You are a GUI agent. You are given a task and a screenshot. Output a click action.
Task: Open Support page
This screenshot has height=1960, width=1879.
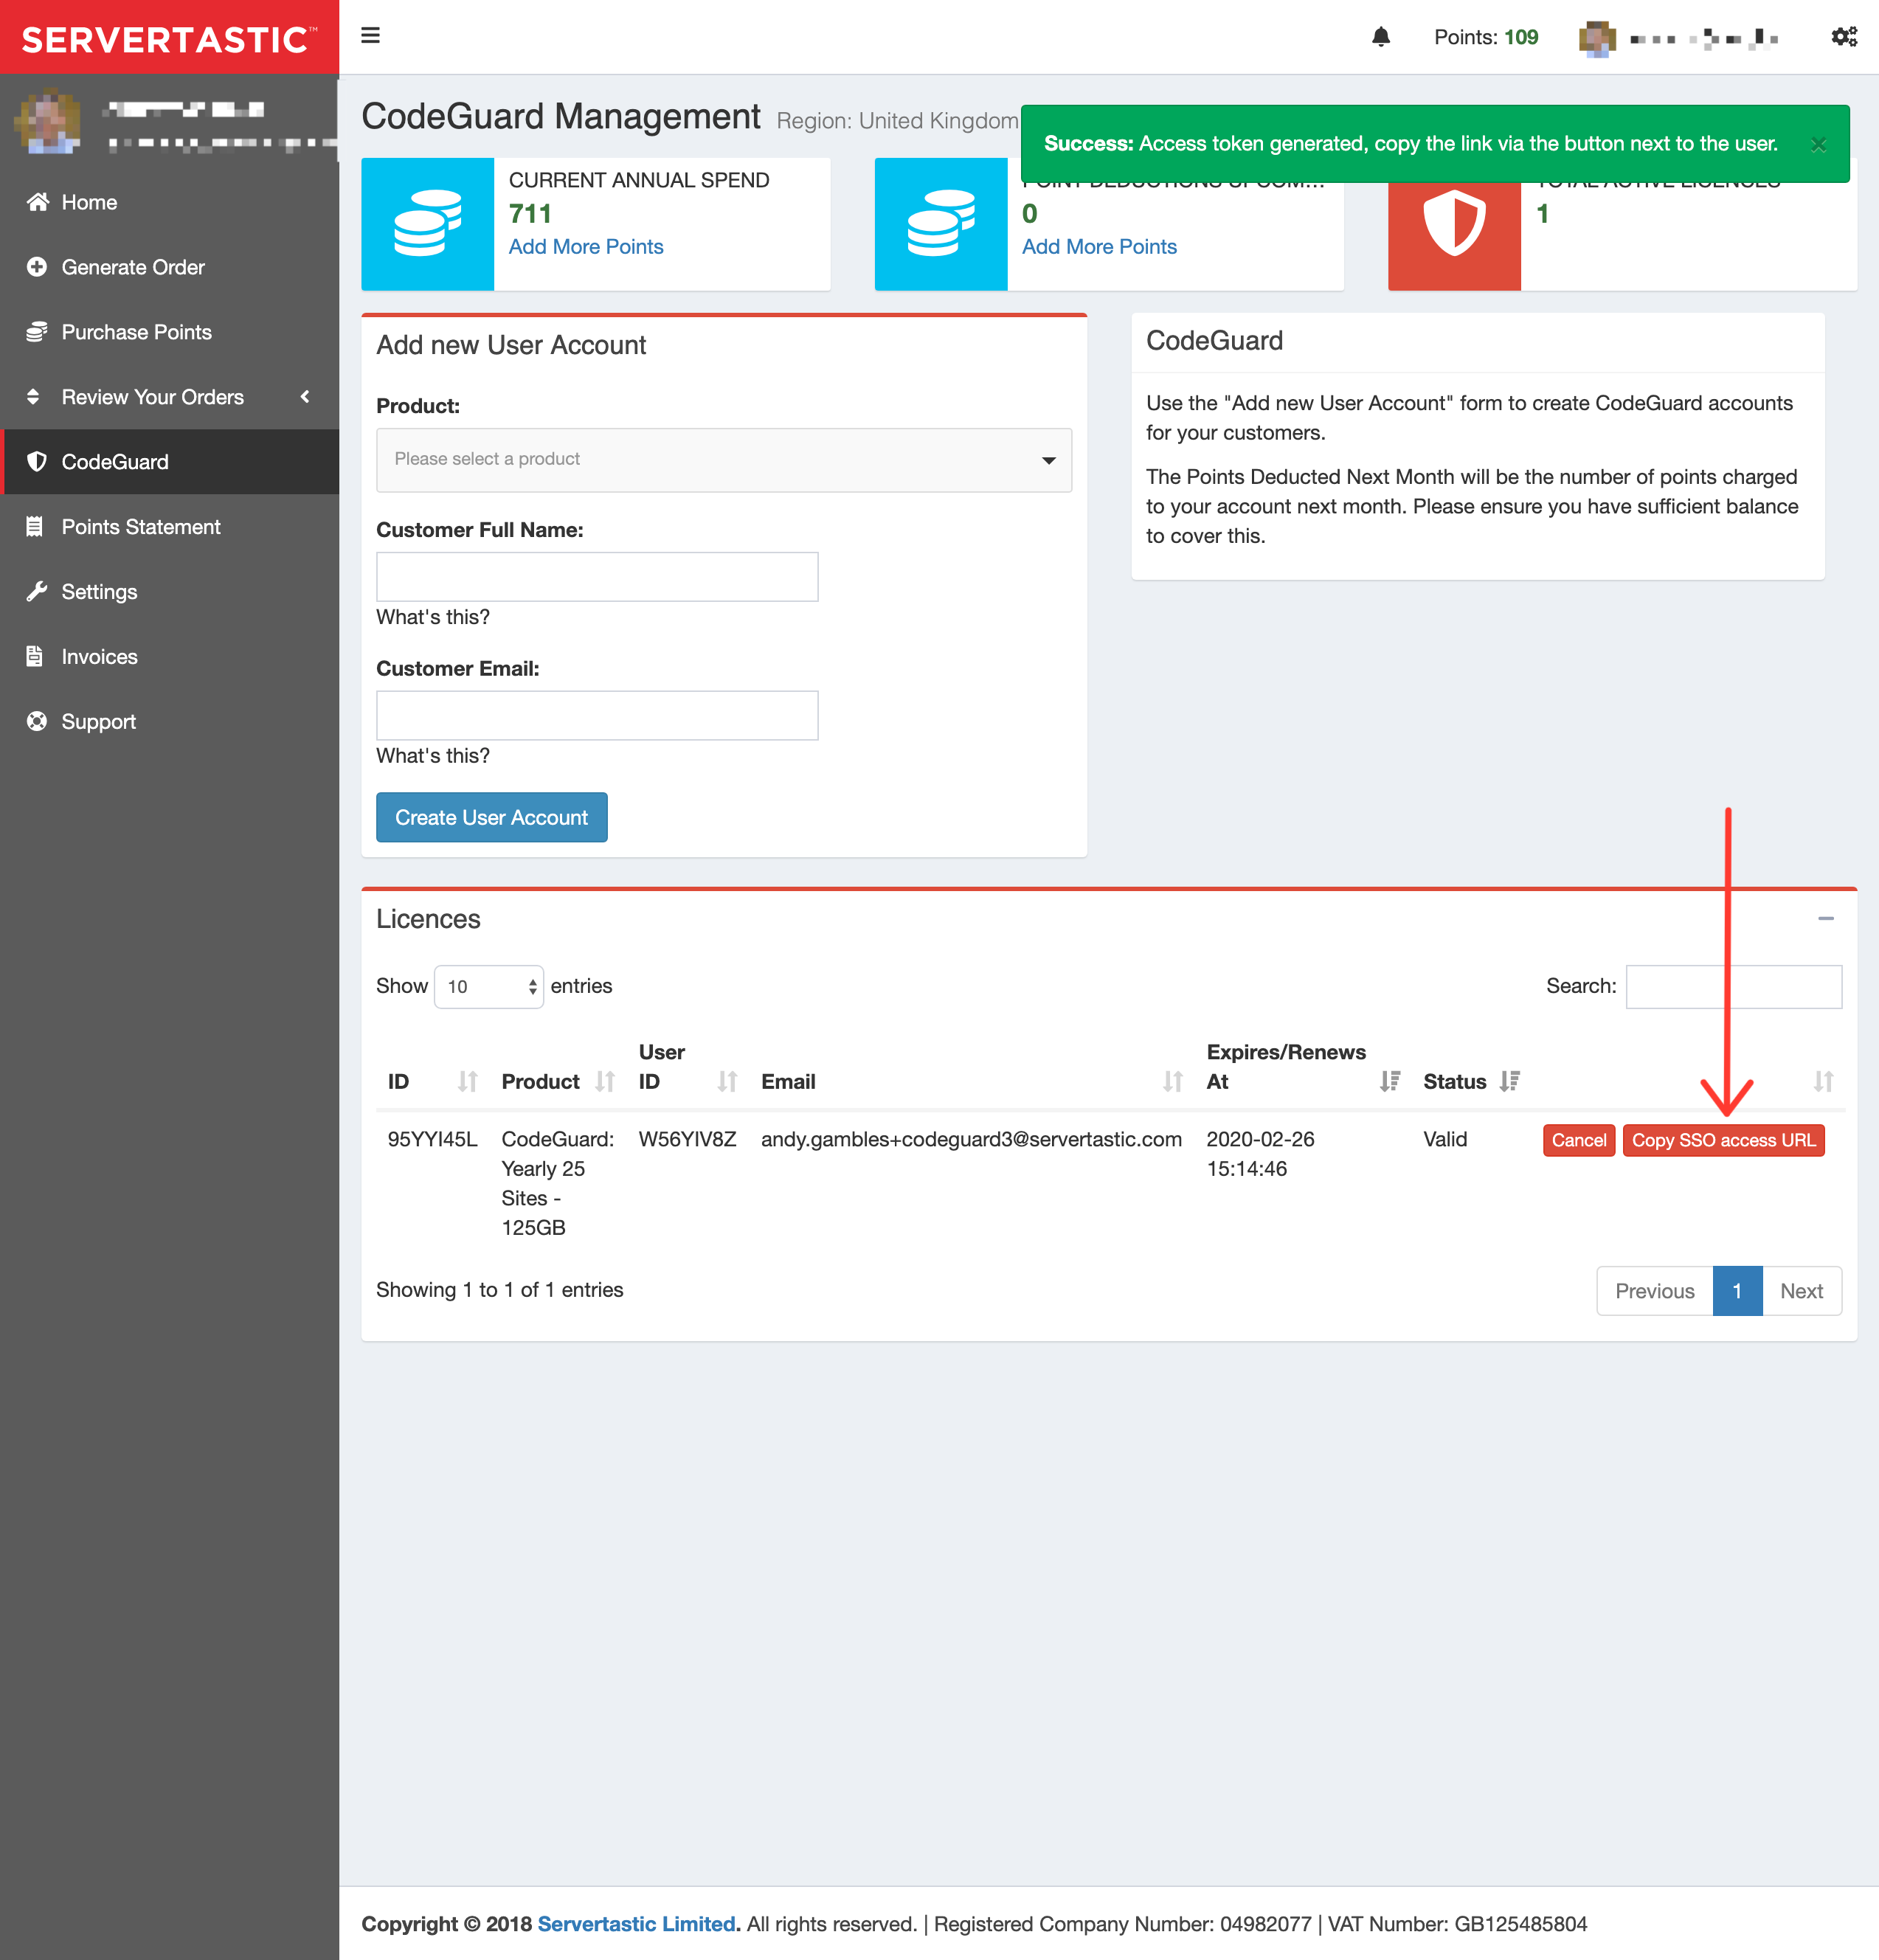[x=99, y=722]
